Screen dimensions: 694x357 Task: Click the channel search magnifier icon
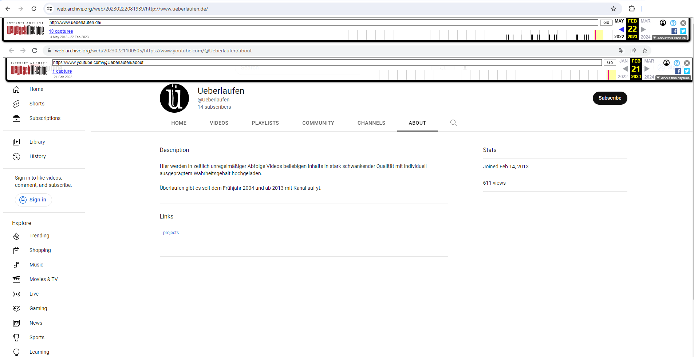pyautogui.click(x=453, y=123)
